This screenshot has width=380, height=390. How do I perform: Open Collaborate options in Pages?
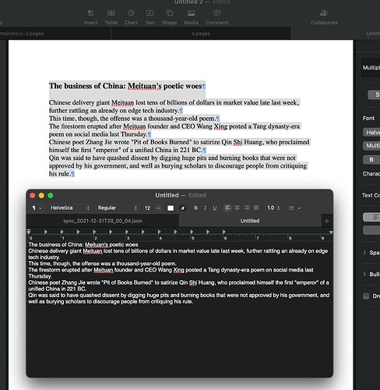(324, 17)
